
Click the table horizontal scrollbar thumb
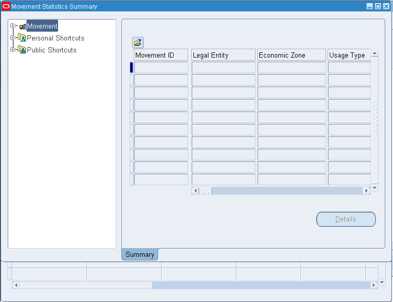point(205,191)
